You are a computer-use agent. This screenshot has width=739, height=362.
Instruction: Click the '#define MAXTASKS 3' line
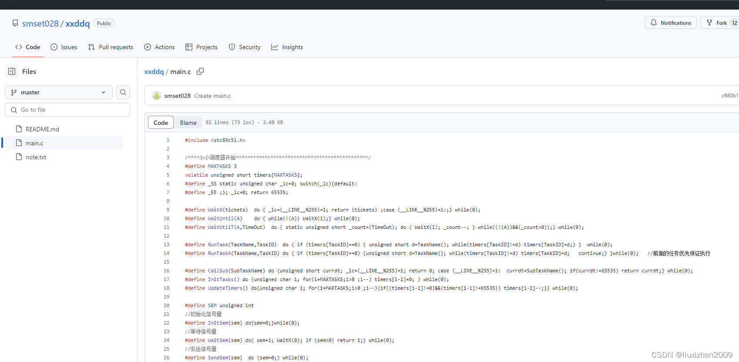tap(211, 166)
